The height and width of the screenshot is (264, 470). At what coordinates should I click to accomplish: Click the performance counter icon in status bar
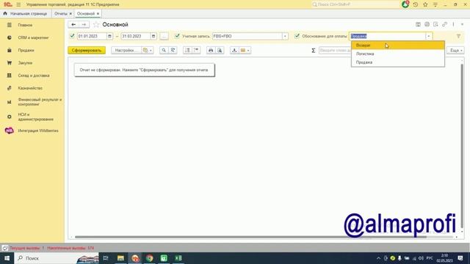coord(5,248)
